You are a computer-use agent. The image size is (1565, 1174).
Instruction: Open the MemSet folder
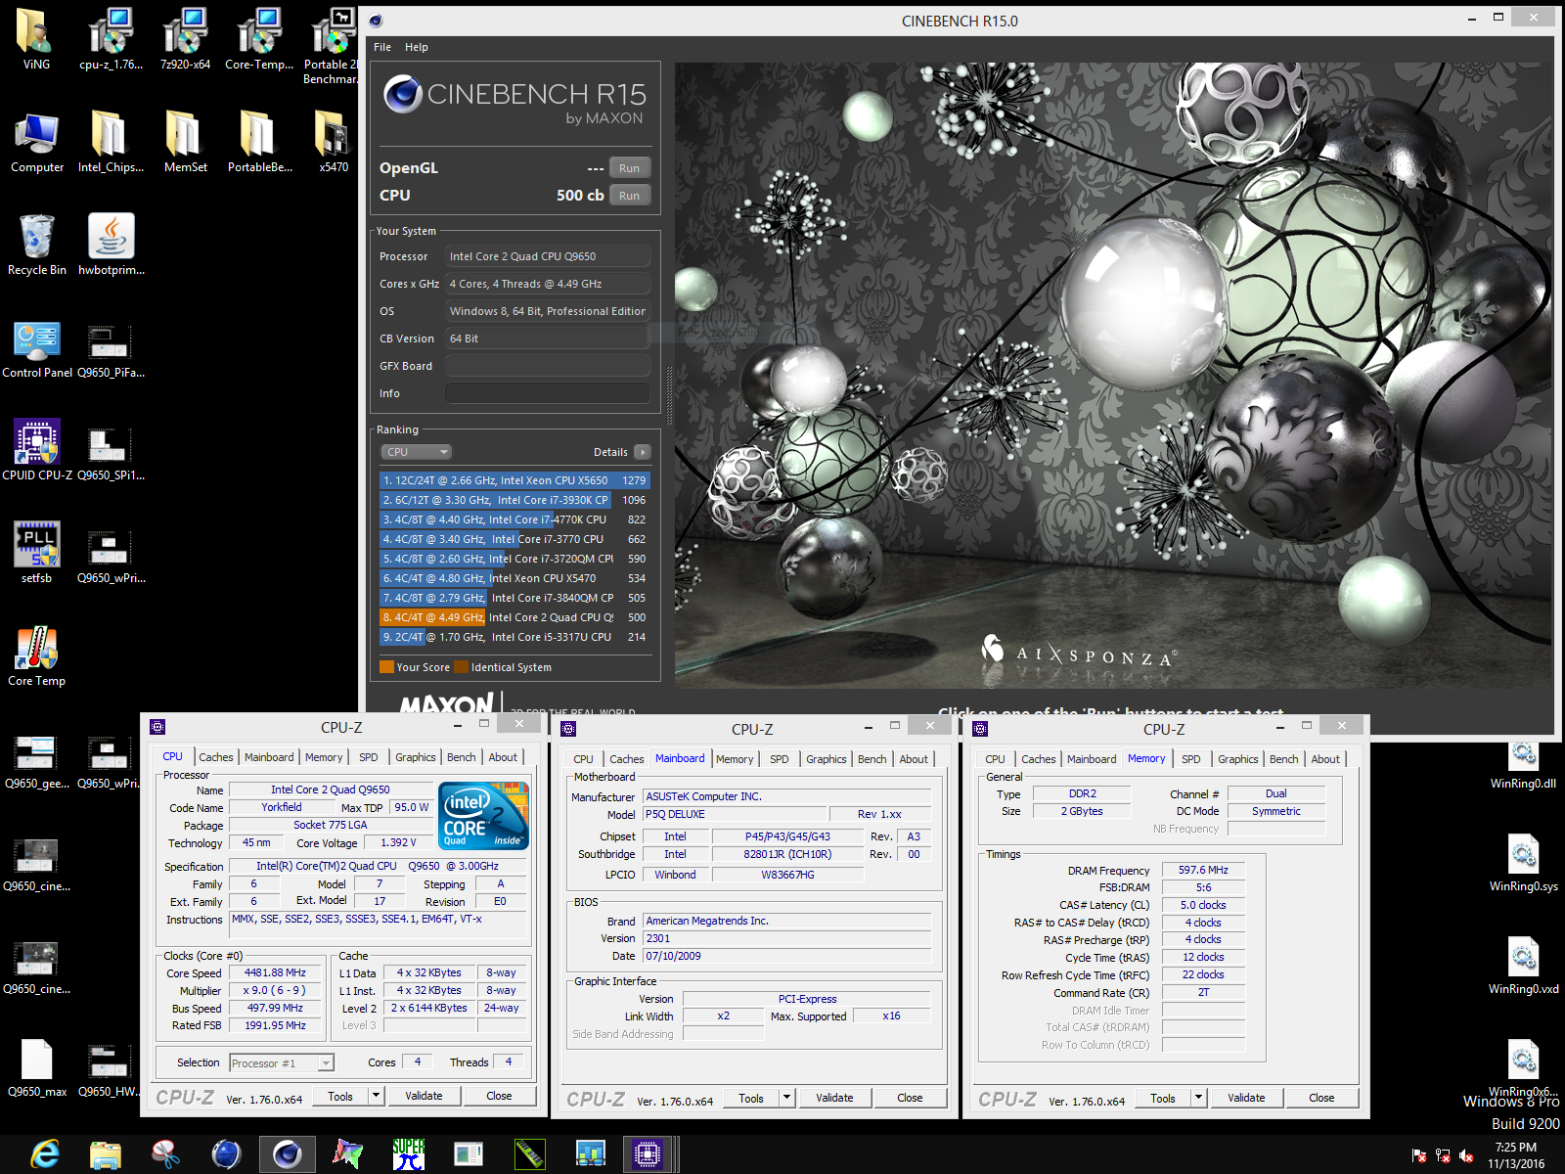point(185,142)
